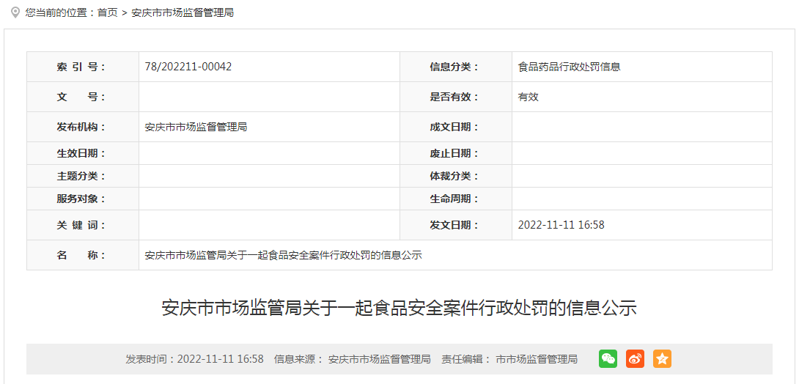
Task: Click the 是否有效 label cell
Action: [456, 97]
